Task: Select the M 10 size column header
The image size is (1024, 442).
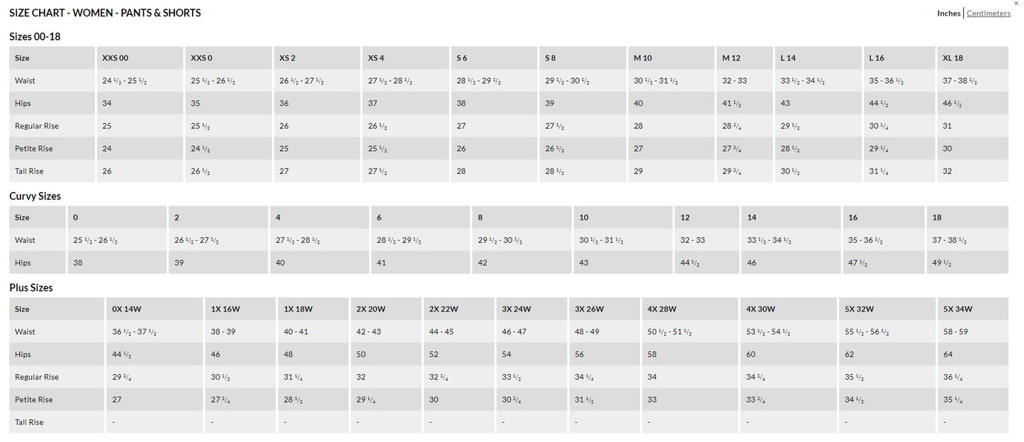Action: tap(643, 58)
